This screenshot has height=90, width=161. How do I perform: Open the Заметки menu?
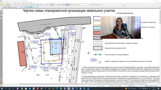[15, 2]
